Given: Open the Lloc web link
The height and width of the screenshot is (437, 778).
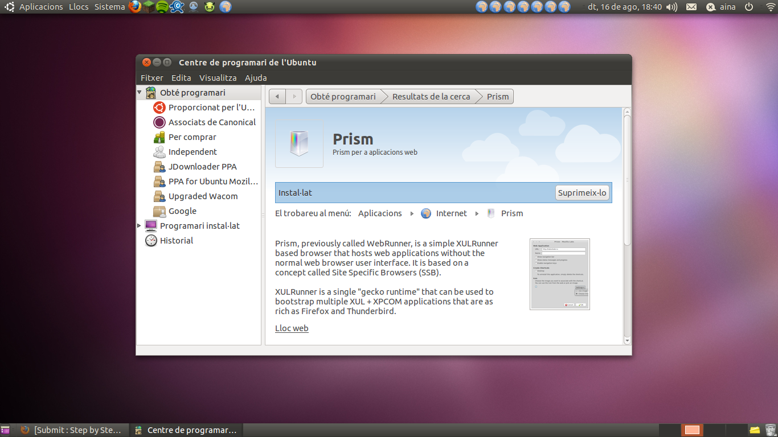Looking at the screenshot, I should point(292,328).
